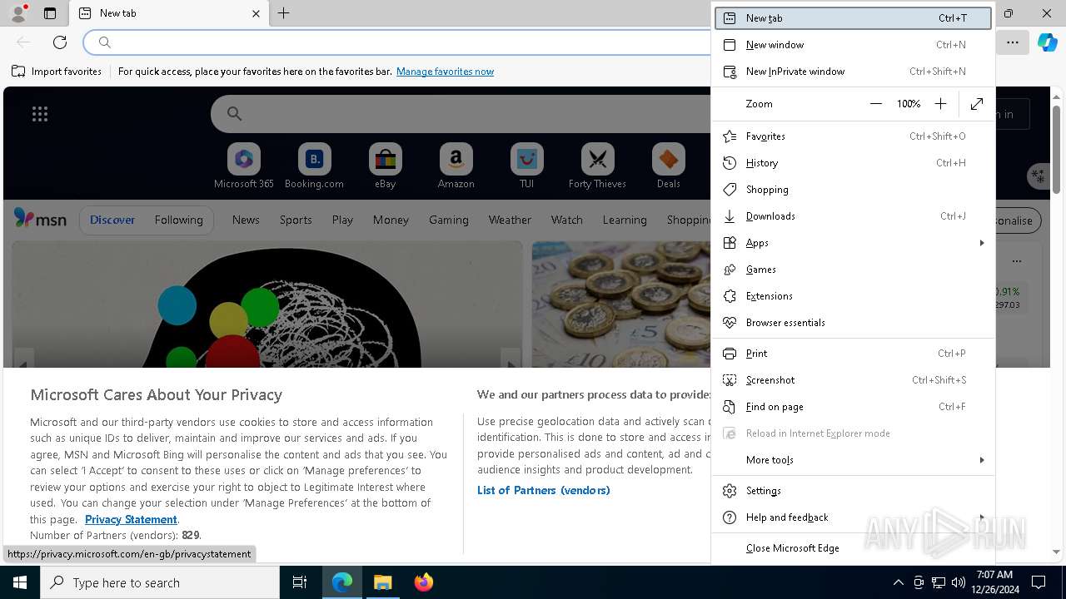The height and width of the screenshot is (599, 1066).
Task: Open Settings from the Edge menu
Action: pos(854,491)
